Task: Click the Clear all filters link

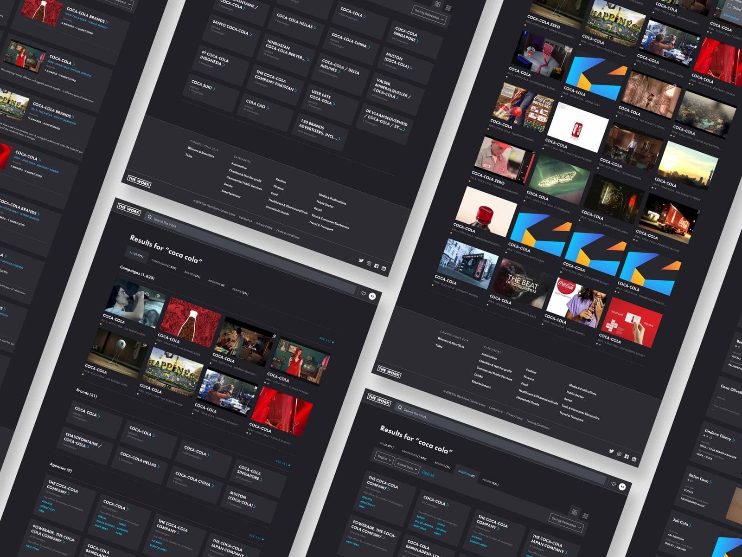Action: (x=428, y=473)
